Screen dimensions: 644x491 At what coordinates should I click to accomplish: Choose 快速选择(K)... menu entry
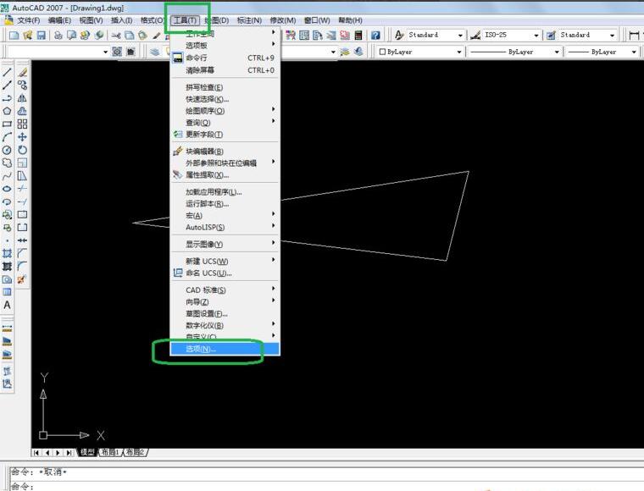pos(225,99)
